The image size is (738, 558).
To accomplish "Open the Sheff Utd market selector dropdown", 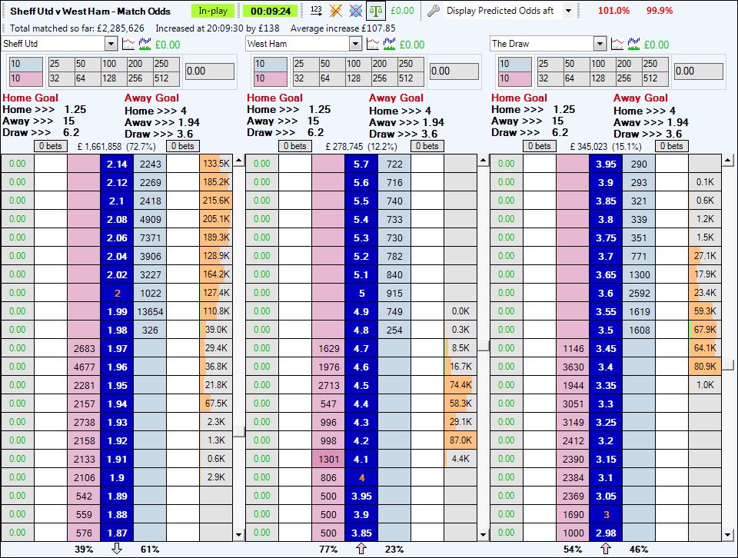I will 110,44.
